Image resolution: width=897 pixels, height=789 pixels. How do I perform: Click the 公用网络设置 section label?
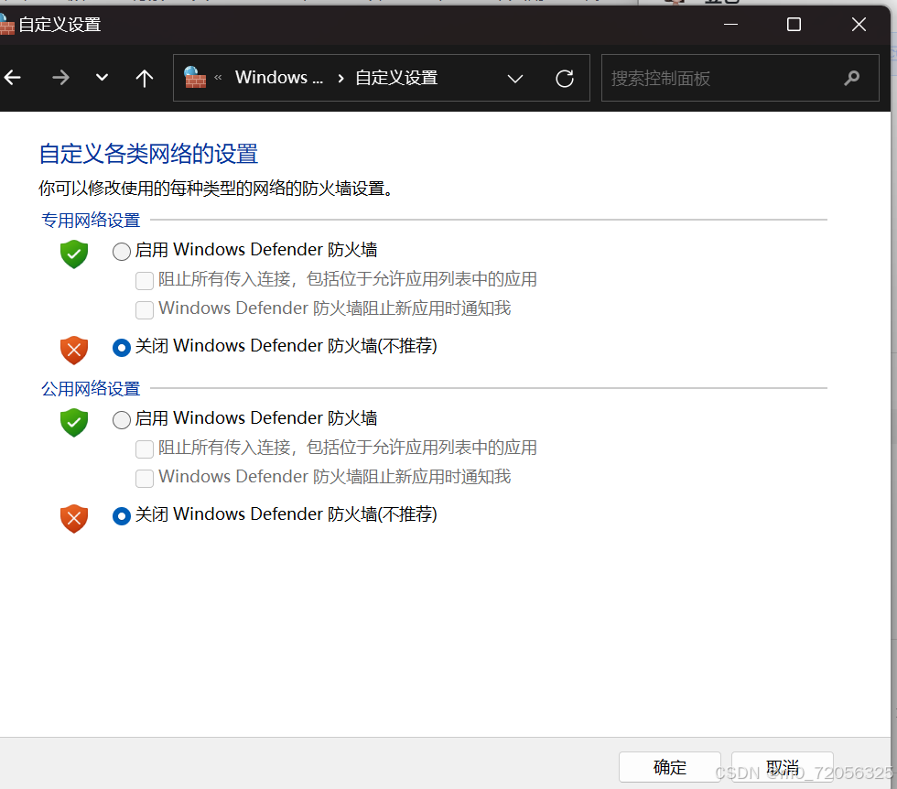click(x=91, y=388)
